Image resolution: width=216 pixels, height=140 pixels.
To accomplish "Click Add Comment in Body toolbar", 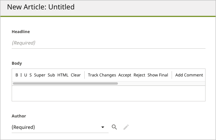I will tap(189, 75).
